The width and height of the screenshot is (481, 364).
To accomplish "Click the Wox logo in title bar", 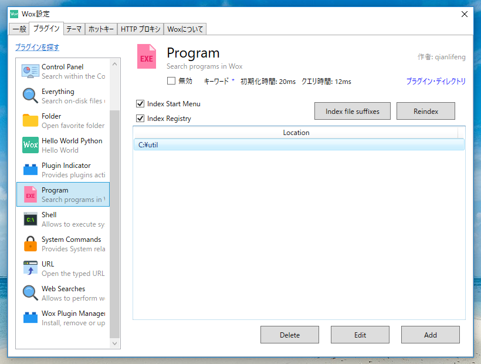I will click(14, 14).
